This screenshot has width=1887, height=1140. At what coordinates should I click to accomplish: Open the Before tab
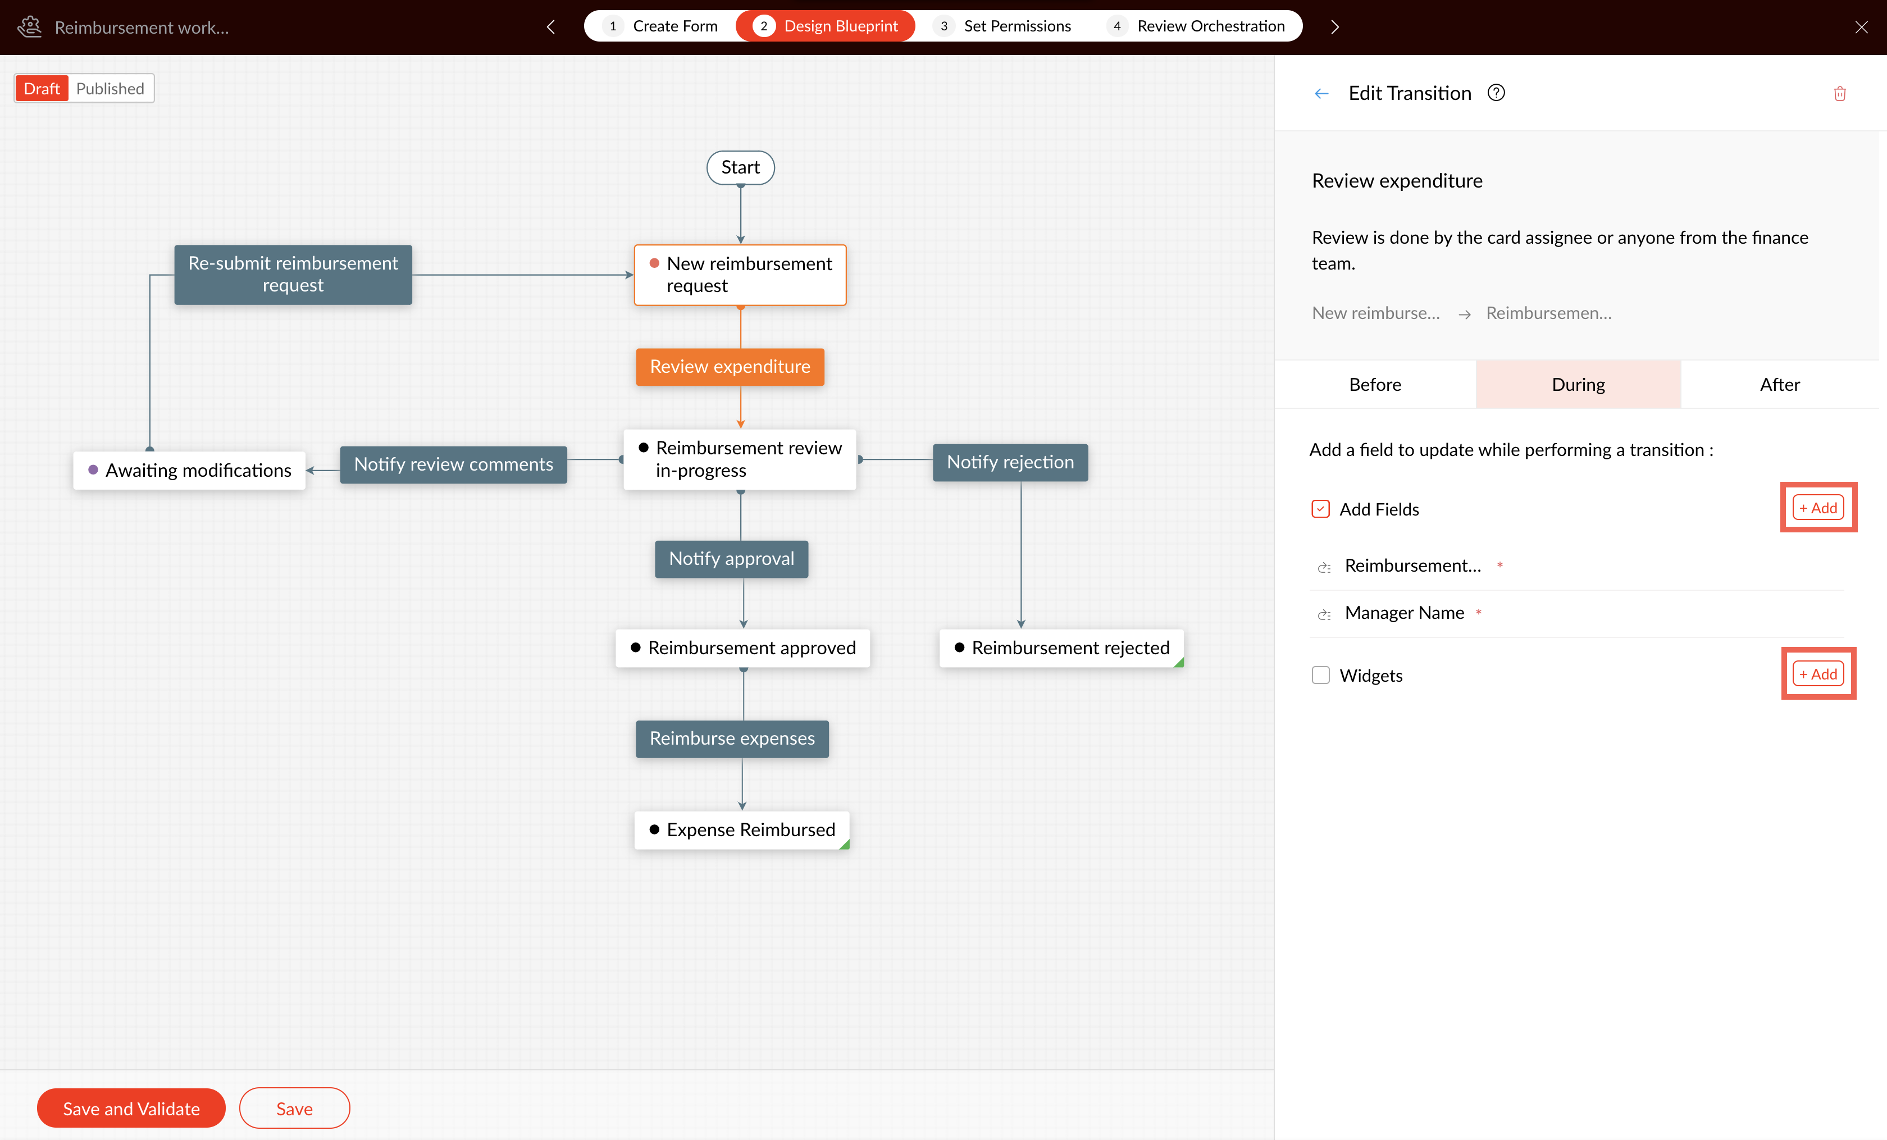coord(1375,384)
